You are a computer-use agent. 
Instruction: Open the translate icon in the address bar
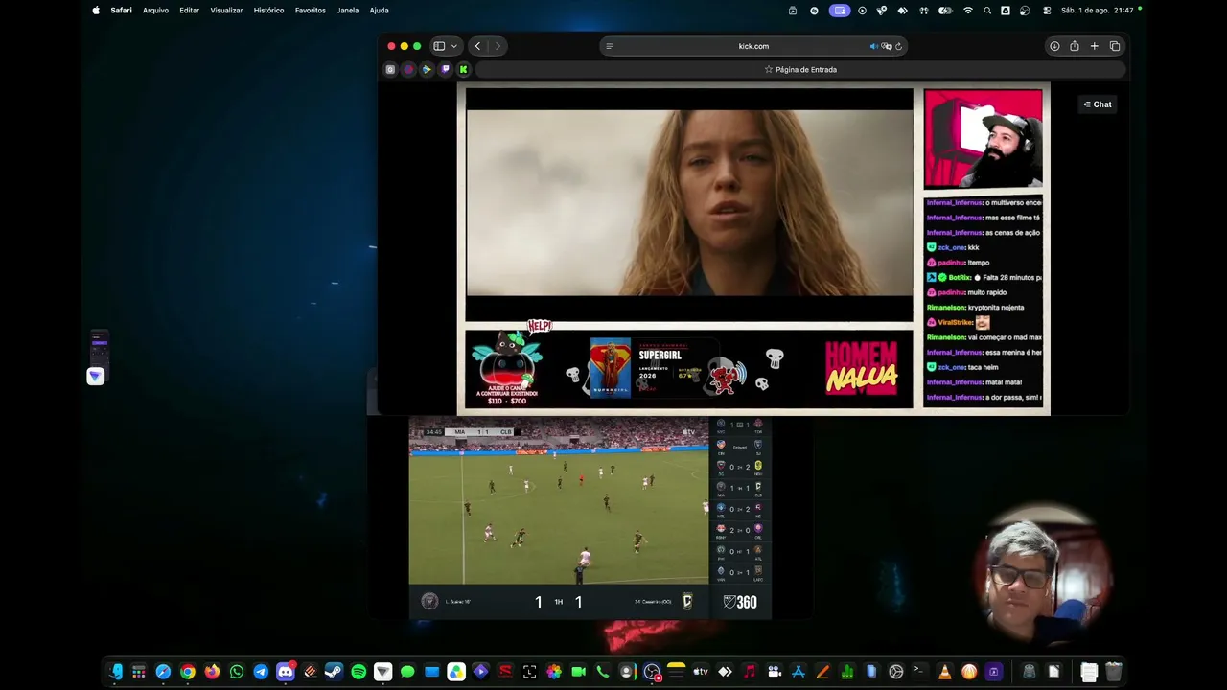coord(887,46)
